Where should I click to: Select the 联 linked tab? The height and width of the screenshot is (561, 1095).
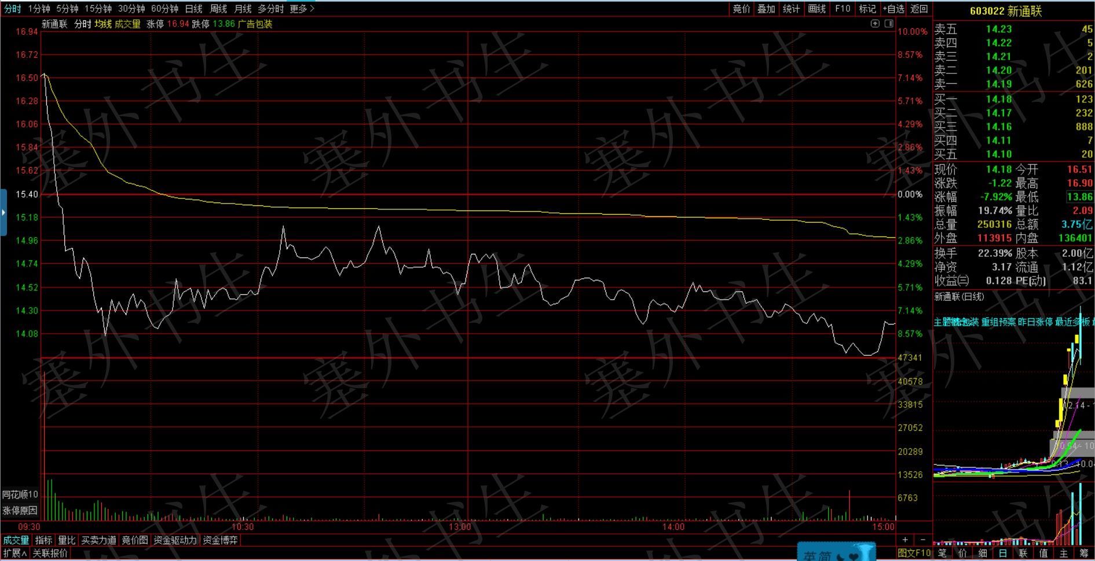coord(1023,553)
